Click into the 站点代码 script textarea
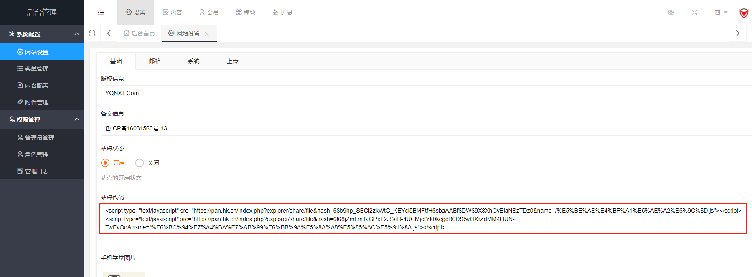Image resolution: width=752 pixels, height=277 pixels. 426,224
